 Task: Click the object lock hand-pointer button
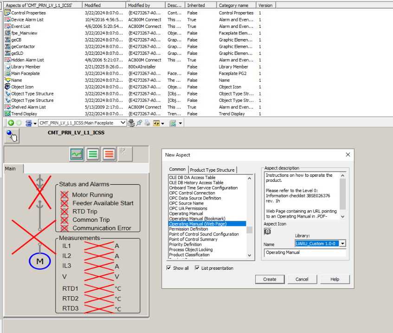(12, 136)
